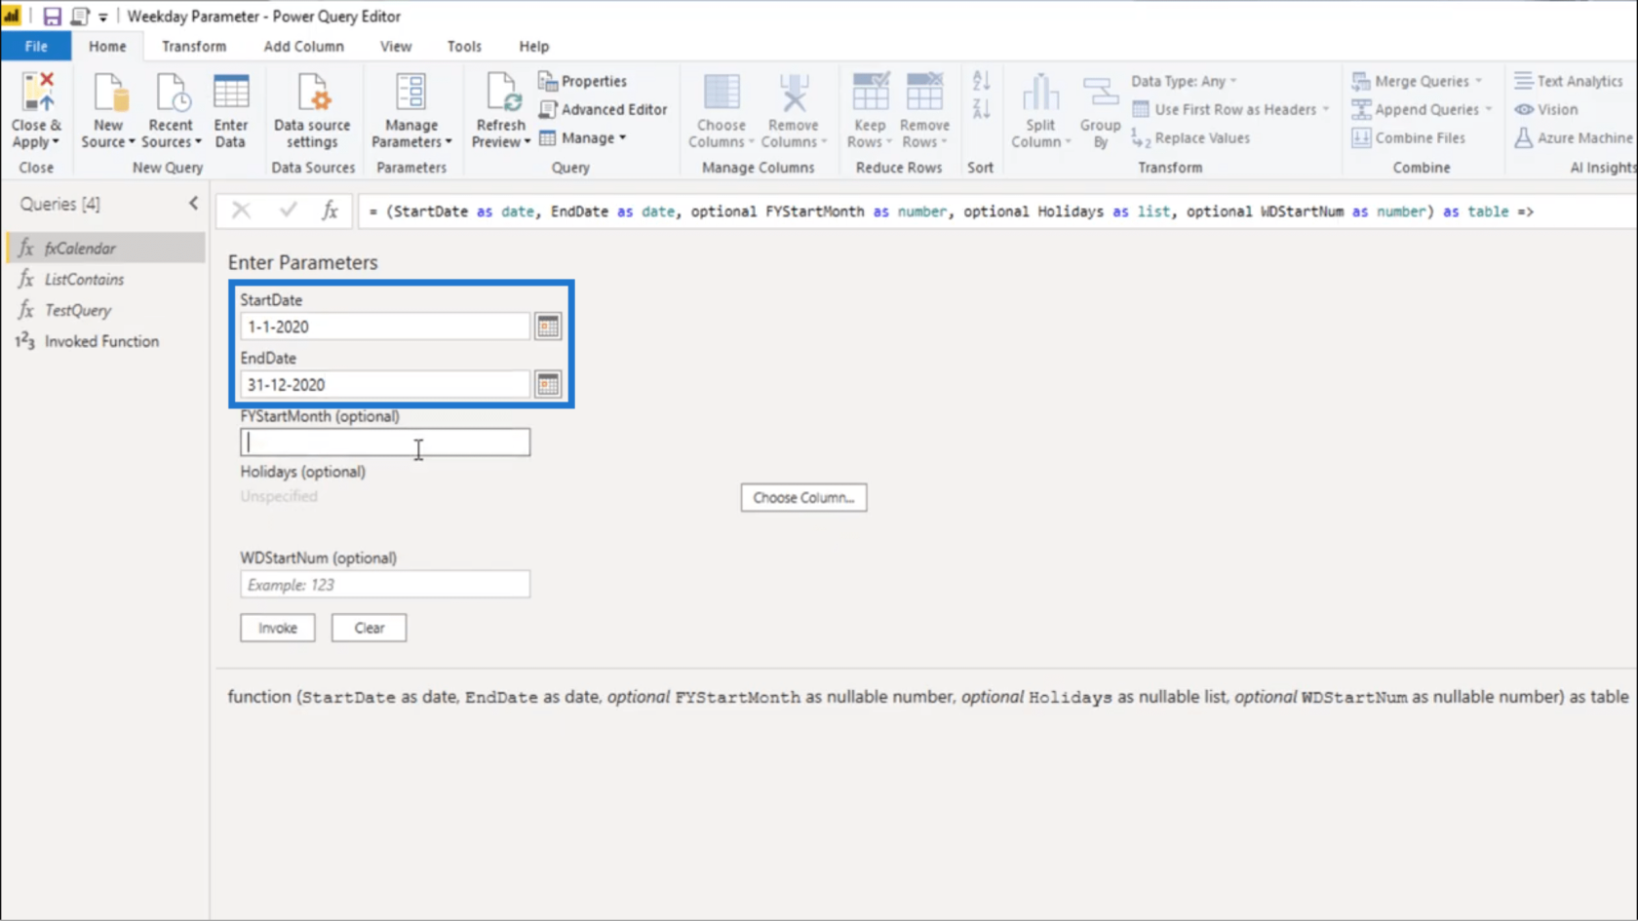Click the Enter Data table icon
Image resolution: width=1638 pixels, height=921 pixels.
click(231, 93)
